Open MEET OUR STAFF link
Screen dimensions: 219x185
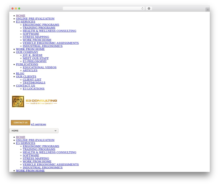click(35, 58)
